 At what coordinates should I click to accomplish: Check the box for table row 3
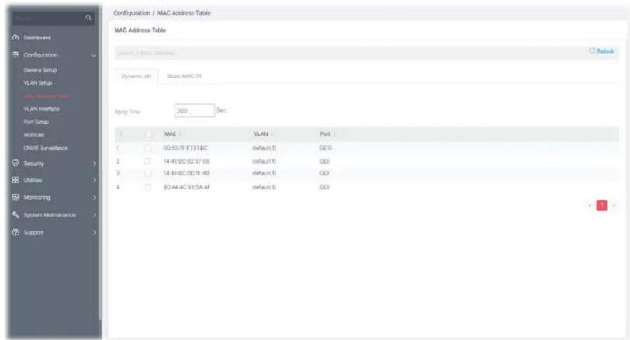tap(147, 173)
